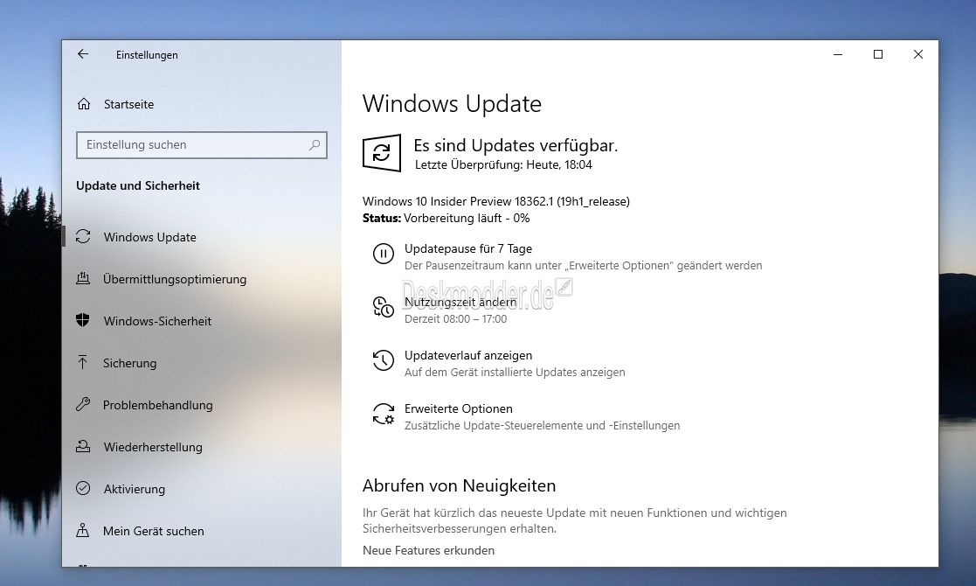Click the Übermittlungsoptimierung icon

(x=83, y=278)
